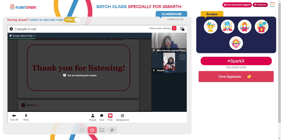Switch to the CLASSROOM tab

(x=171, y=14)
